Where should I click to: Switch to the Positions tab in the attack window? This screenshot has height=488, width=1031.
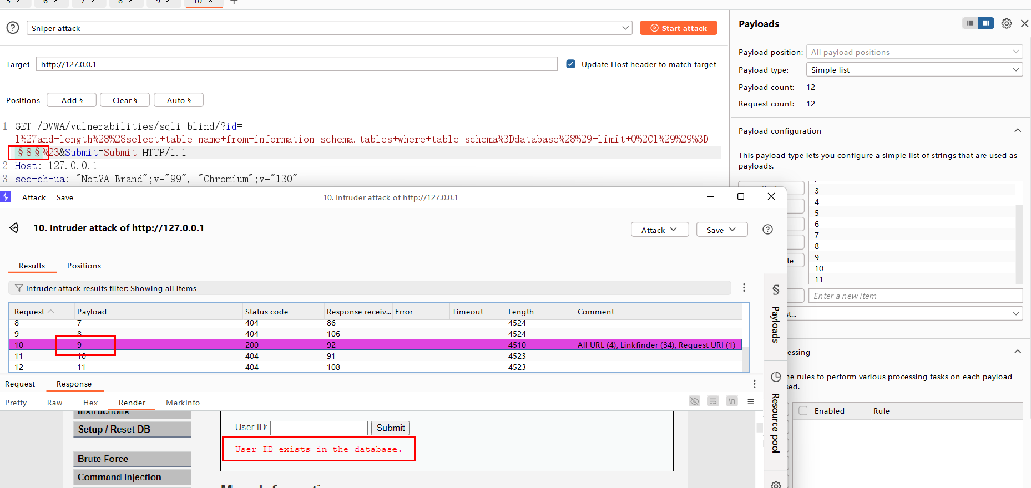pos(84,266)
